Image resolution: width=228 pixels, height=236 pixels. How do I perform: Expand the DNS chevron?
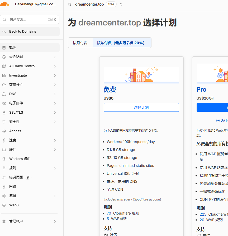55,94
